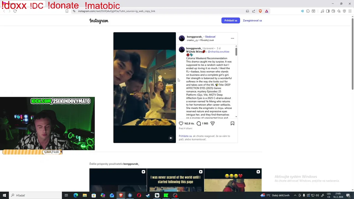
Task: Open Brave playlist music icon
Action: tap(322, 11)
